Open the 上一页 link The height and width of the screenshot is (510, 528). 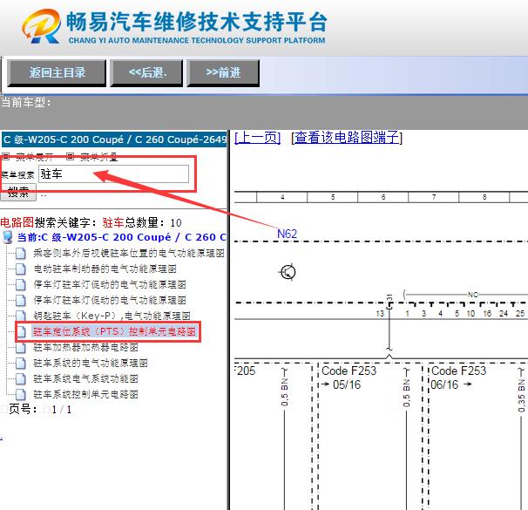coord(257,138)
